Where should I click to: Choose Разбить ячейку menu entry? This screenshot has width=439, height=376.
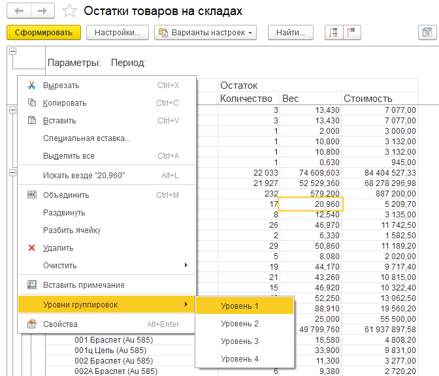pos(106,230)
